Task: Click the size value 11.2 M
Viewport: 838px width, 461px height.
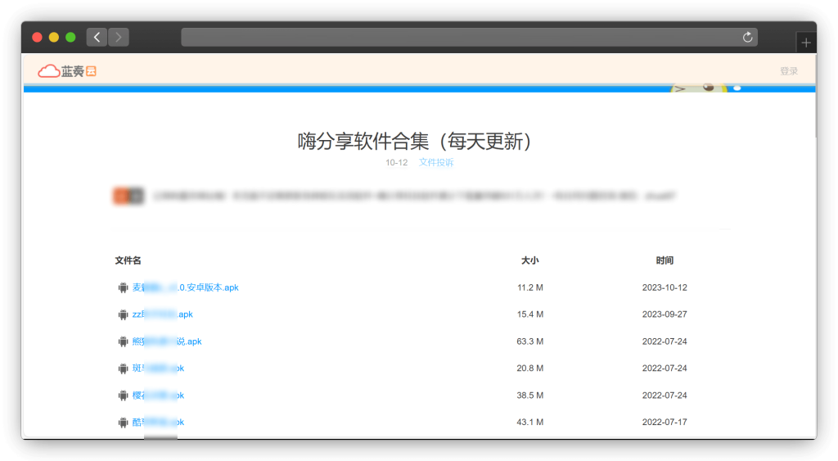Action: [x=529, y=287]
